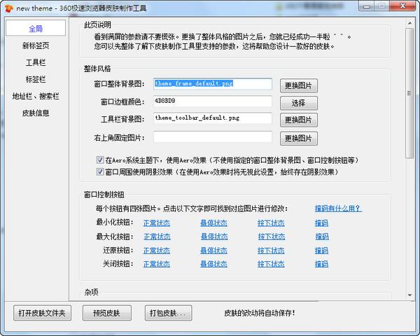
Task: Open 还原按钮 按下状态 link
Action: (x=271, y=251)
